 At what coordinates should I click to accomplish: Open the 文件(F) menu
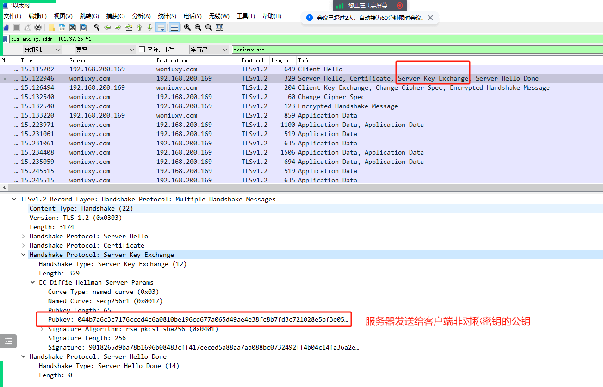coord(12,16)
